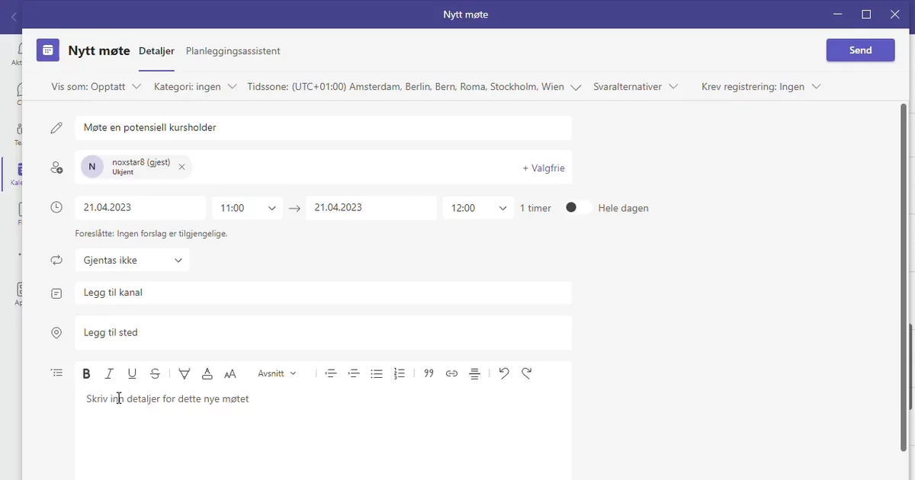Click the clock time icon
The width and height of the screenshot is (915, 480).
(x=56, y=207)
